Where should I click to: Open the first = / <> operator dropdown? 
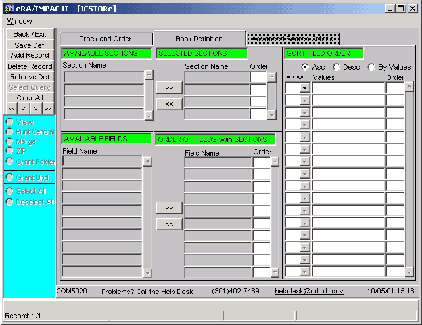click(304, 88)
